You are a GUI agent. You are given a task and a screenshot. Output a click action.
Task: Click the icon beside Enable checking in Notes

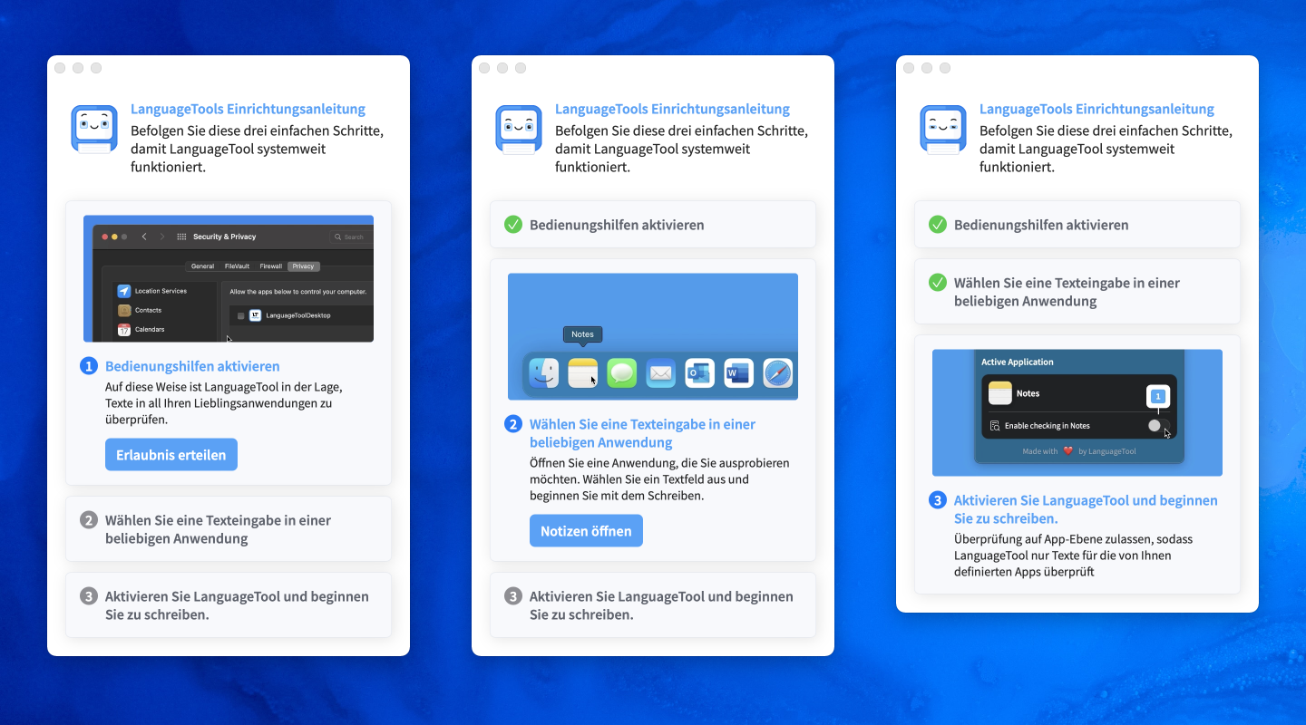click(x=995, y=425)
